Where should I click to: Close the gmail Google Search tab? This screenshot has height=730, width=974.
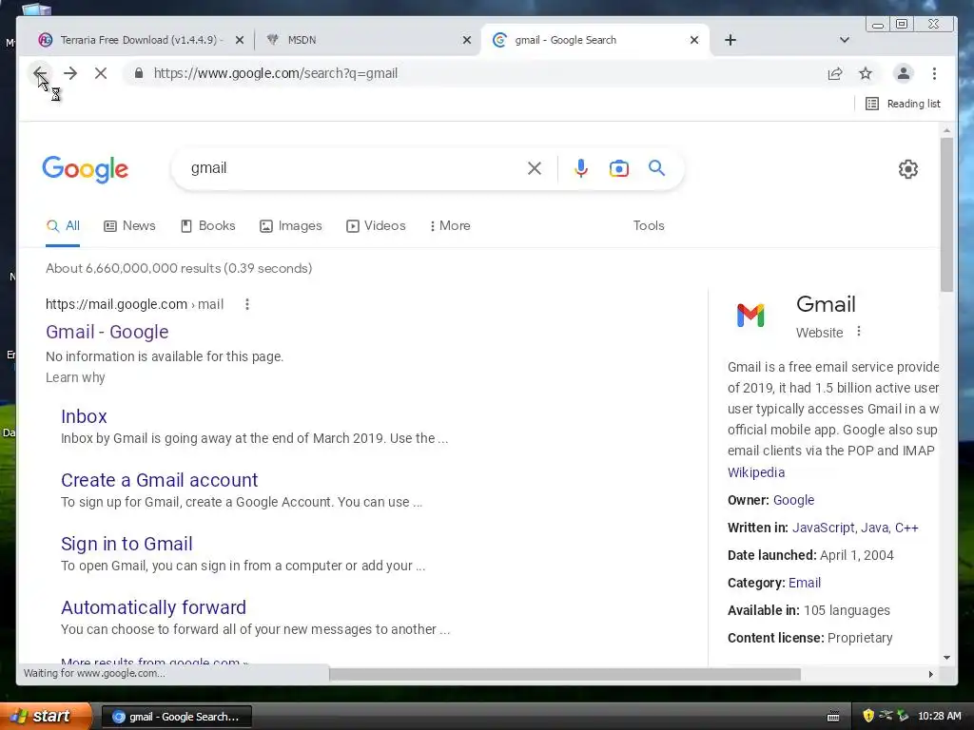694,40
